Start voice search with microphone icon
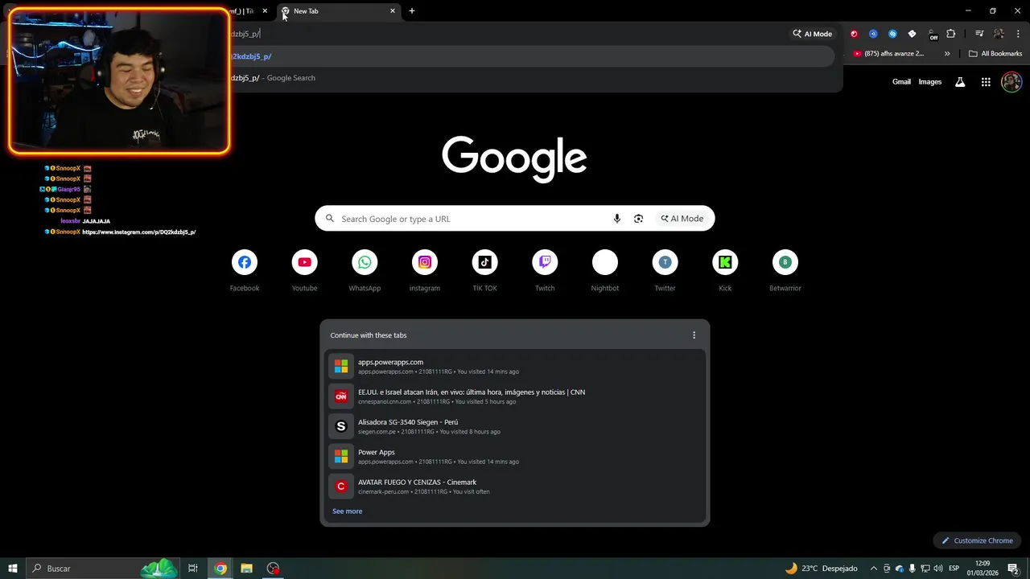 [617, 219]
